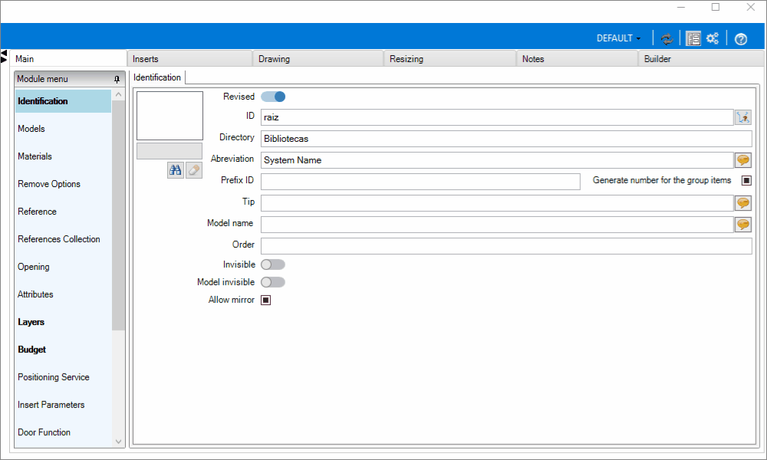
Task: Click the ID lookup icon beside raiz
Action: (x=743, y=117)
